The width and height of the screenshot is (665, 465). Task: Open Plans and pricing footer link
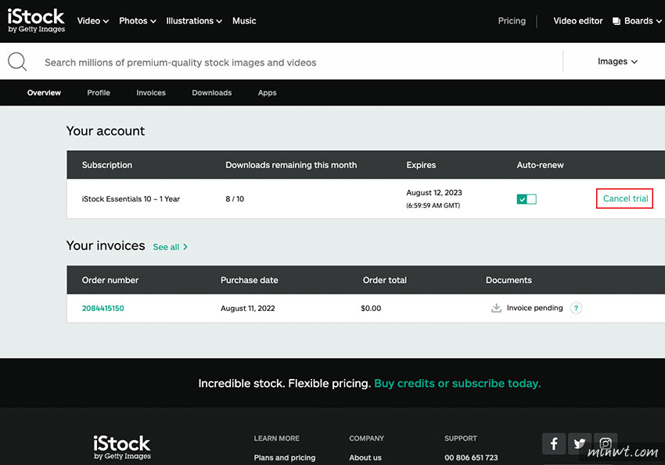[285, 457]
